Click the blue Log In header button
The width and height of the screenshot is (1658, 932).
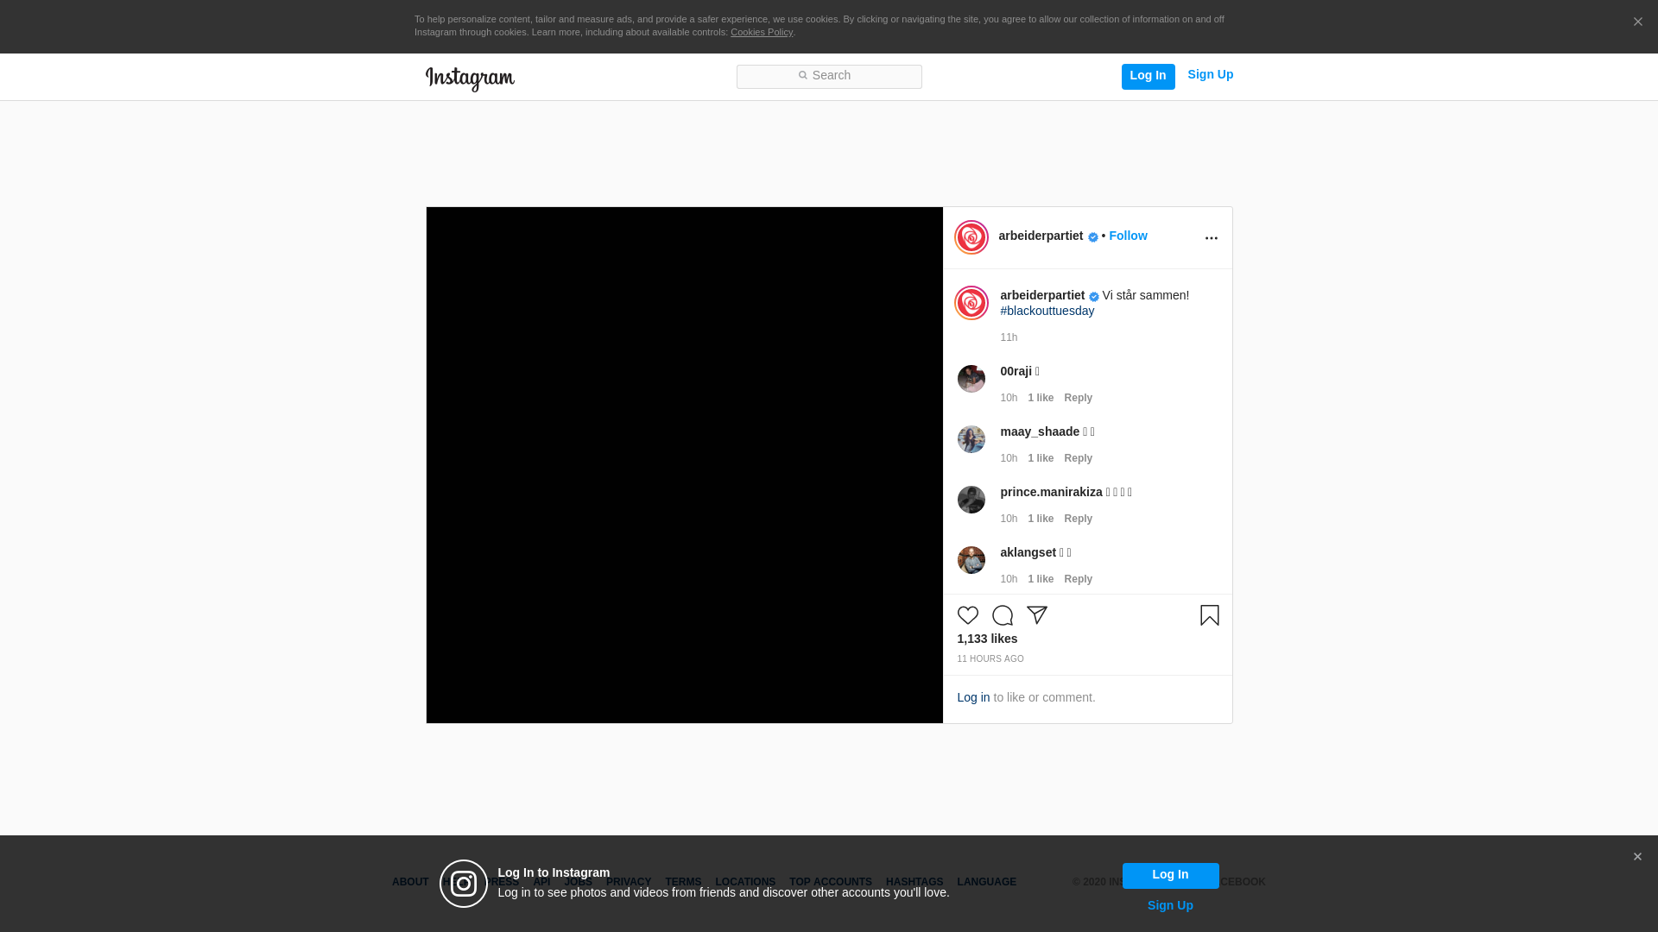pos(1148,76)
